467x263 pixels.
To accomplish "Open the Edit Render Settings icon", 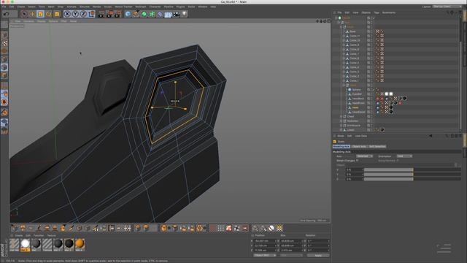I will click(117, 14).
